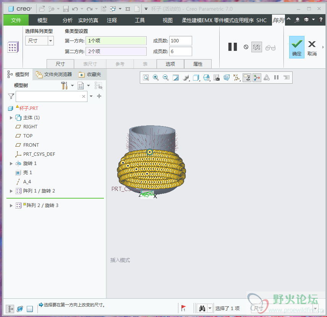Viewport: 327px width, 317px height.
Task: Expand the 主体 (1) tree node
Action: (11, 118)
